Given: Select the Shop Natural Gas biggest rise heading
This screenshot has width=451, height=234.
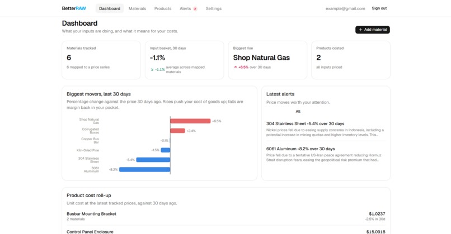Looking at the screenshot, I should (261, 58).
